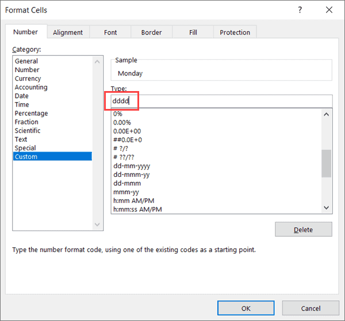
Task: Go to the Border tab
Action: (151, 33)
